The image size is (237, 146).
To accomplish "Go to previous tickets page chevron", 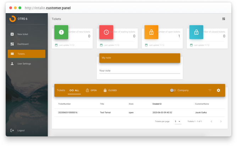I will [x=211, y=121].
